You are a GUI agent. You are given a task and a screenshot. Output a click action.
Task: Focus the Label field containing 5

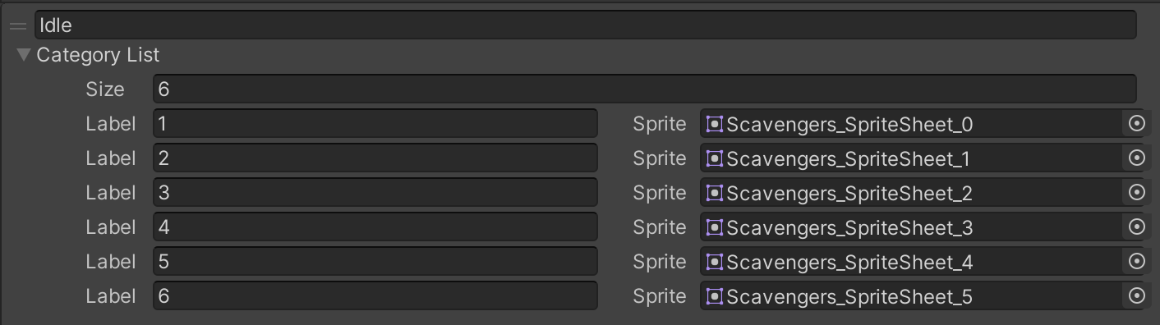click(375, 262)
